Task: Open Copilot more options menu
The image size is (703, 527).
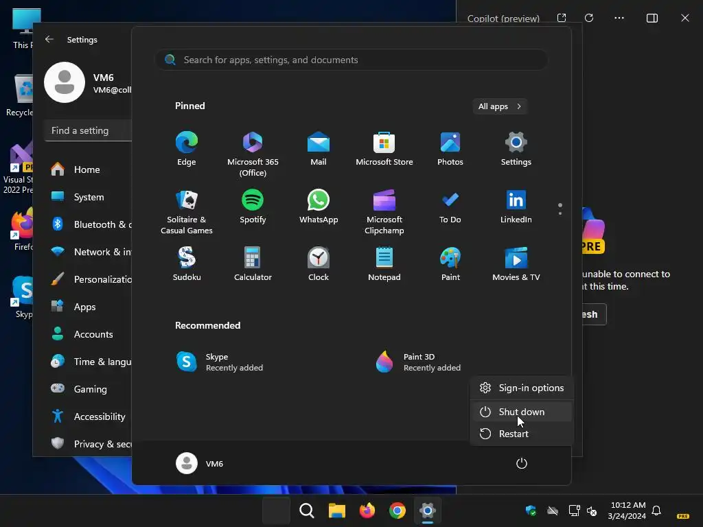Action: (x=619, y=18)
